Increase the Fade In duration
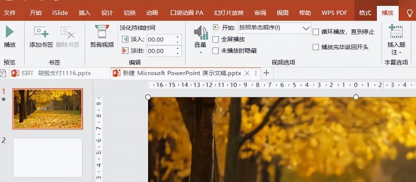The height and width of the screenshot is (182, 416). (177, 36)
